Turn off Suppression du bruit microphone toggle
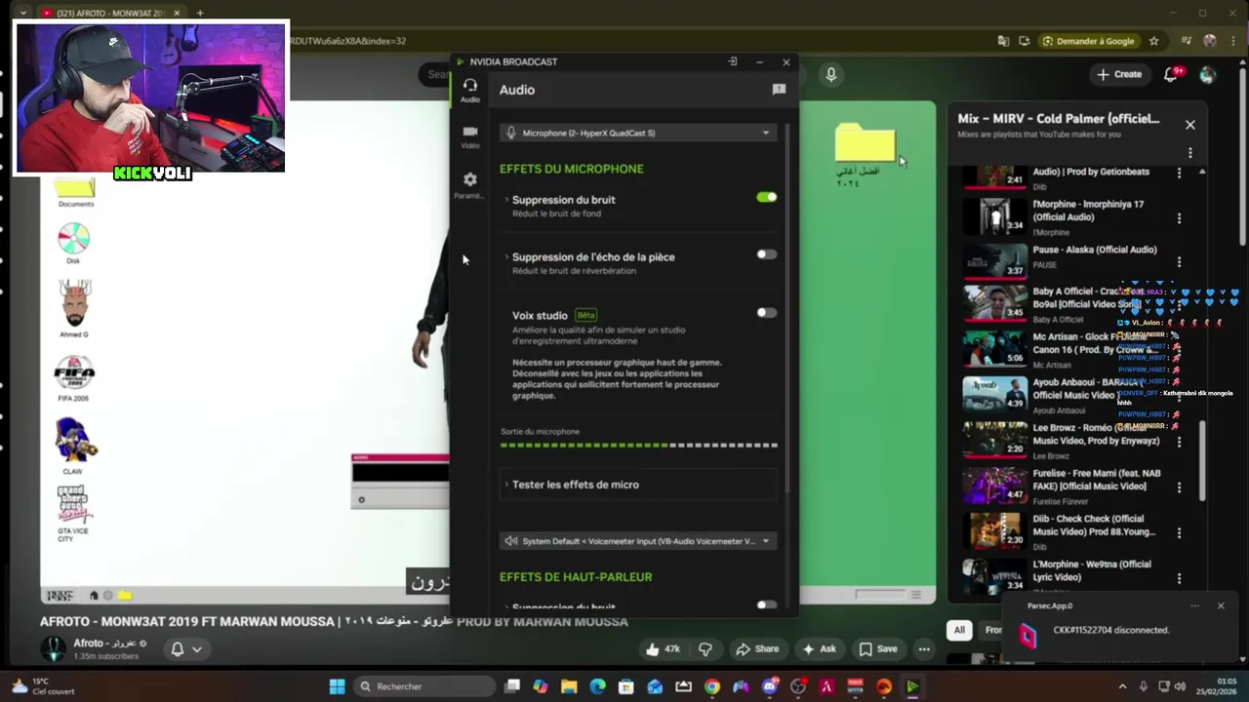Screen dimensions: 1249x702 (767, 197)
